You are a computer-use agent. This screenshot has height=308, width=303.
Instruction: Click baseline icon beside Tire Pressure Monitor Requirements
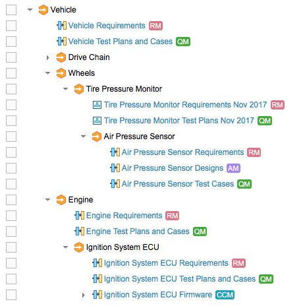(97, 105)
